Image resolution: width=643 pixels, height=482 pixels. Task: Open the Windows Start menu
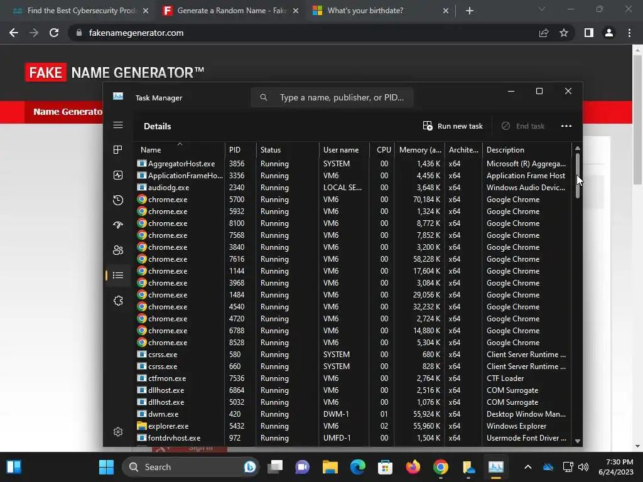point(106,467)
